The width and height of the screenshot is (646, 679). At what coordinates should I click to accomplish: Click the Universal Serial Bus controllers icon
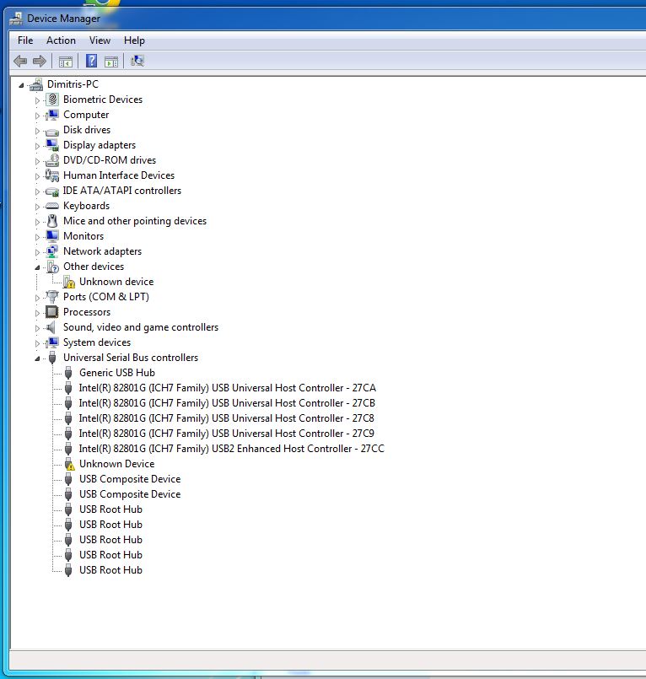click(x=52, y=358)
